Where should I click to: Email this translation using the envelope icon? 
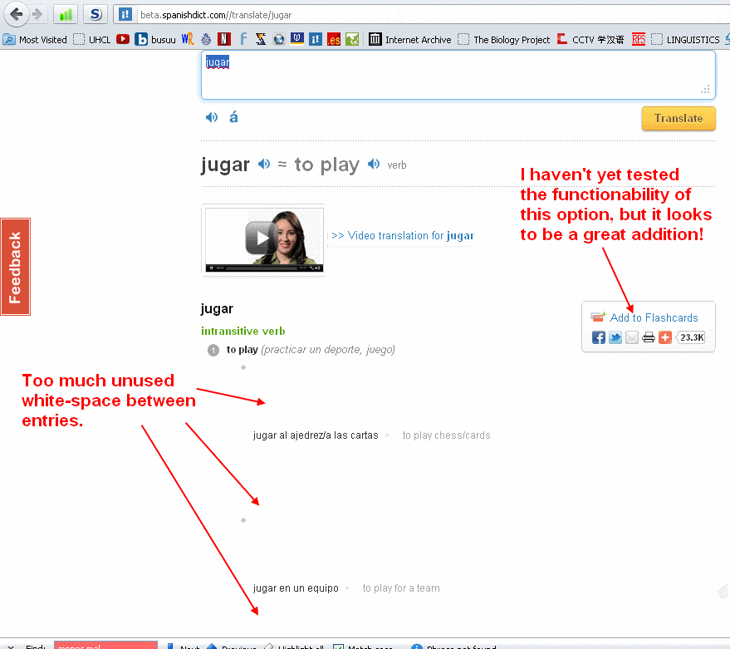(x=631, y=337)
